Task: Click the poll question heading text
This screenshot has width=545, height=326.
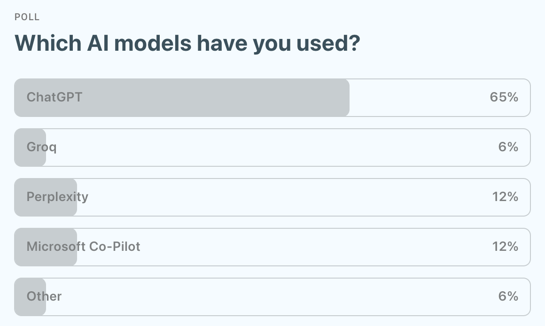Action: coord(187,43)
